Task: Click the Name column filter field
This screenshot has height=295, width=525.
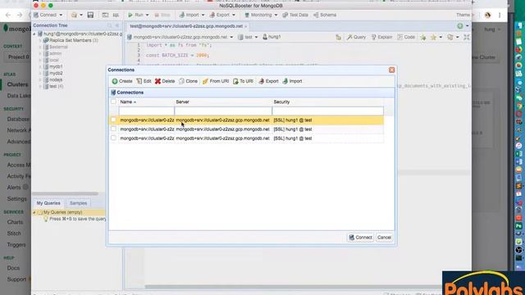Action: 146,111
